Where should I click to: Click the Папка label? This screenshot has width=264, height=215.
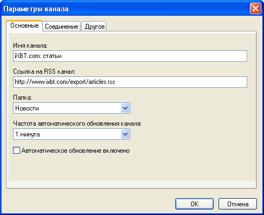[22, 97]
